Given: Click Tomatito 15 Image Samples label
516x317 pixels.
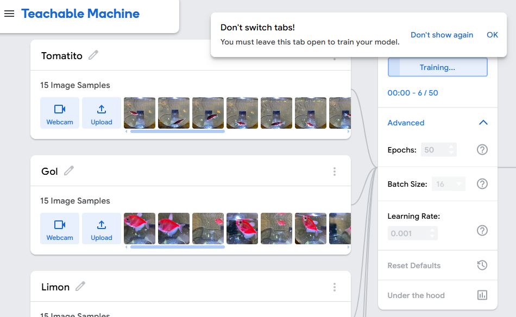Looking at the screenshot, I should point(75,85).
